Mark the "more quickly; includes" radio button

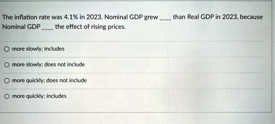pos(7,96)
